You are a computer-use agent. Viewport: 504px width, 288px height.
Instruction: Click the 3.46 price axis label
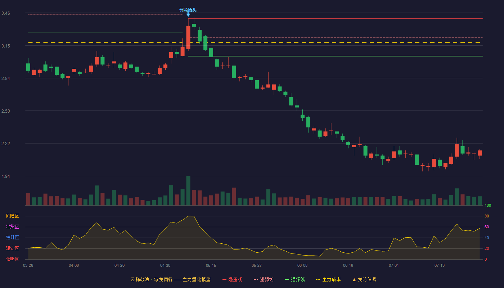[x=6, y=13]
